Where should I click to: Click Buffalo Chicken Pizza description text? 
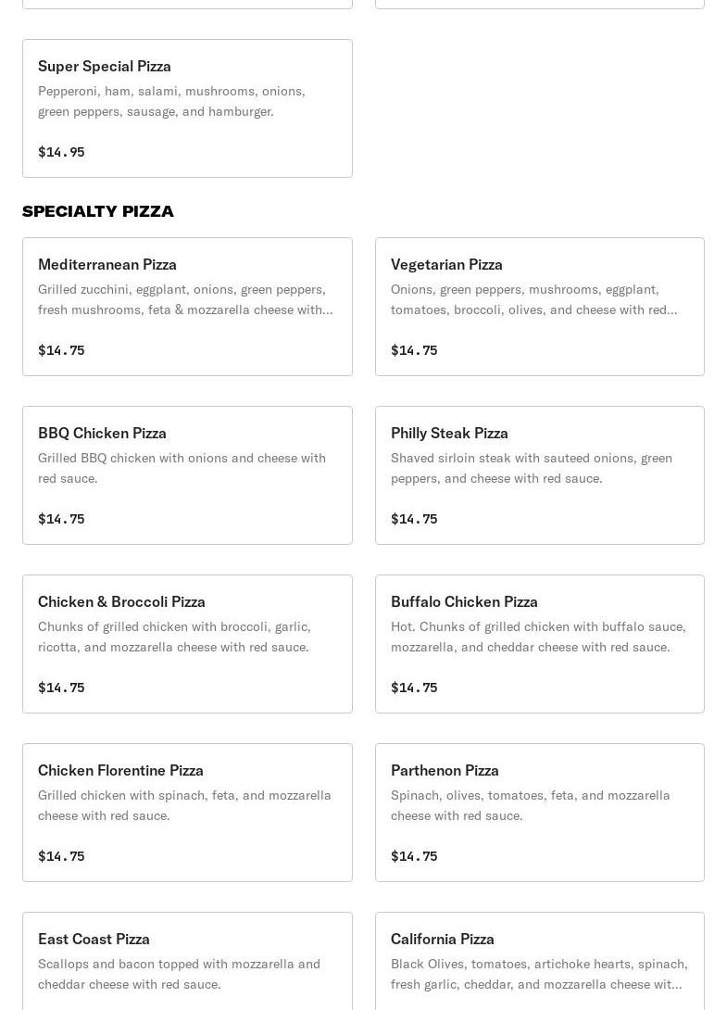(x=538, y=637)
